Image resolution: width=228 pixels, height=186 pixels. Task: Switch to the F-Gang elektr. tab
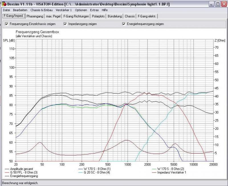click(147, 16)
